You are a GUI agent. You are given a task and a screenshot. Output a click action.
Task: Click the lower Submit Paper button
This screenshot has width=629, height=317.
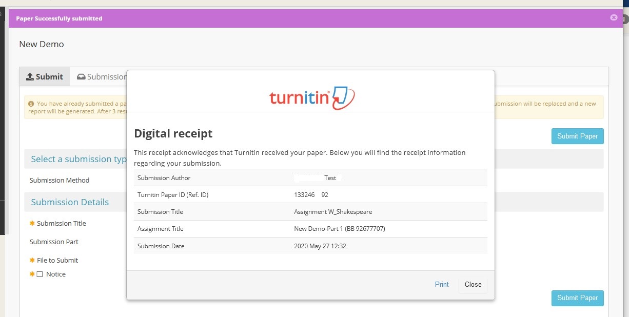[x=577, y=298]
